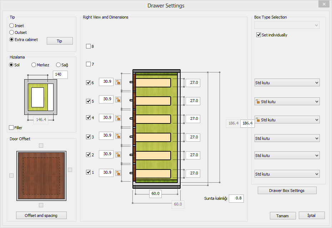Select the Inset type radio button
The image size is (332, 228).
click(x=12, y=26)
